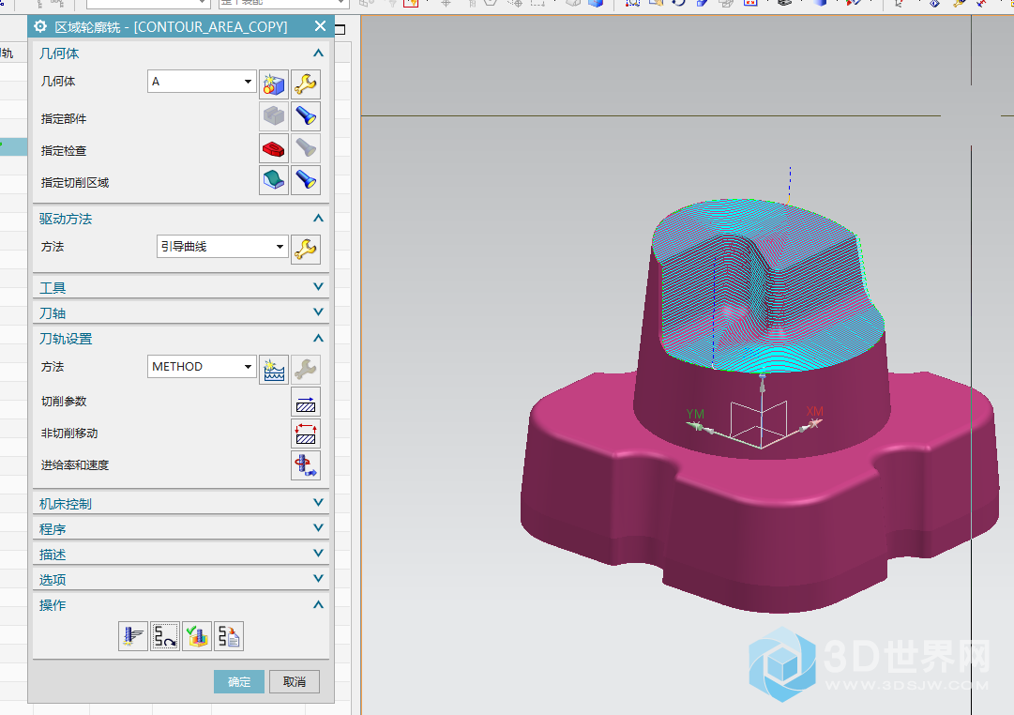The image size is (1014, 715).
Task: Open the Cutting Parameters (切削参数) dialog
Action: point(306,402)
